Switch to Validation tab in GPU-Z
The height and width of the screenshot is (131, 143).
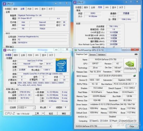(101, 54)
